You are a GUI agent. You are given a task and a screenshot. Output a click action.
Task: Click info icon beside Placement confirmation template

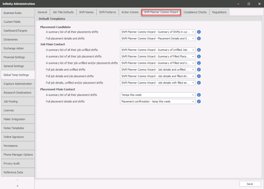tap(199, 101)
